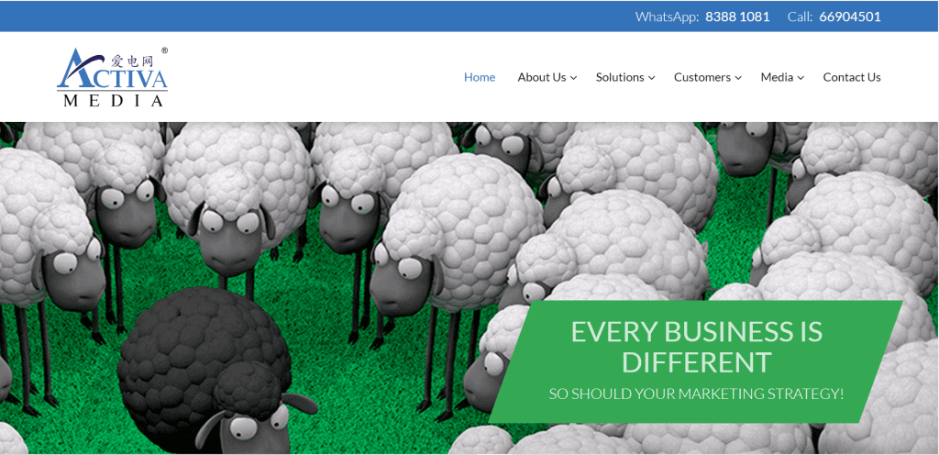The height and width of the screenshot is (455, 939).
Task: Expand the Solutions dropdown chevron
Action: 652,78
